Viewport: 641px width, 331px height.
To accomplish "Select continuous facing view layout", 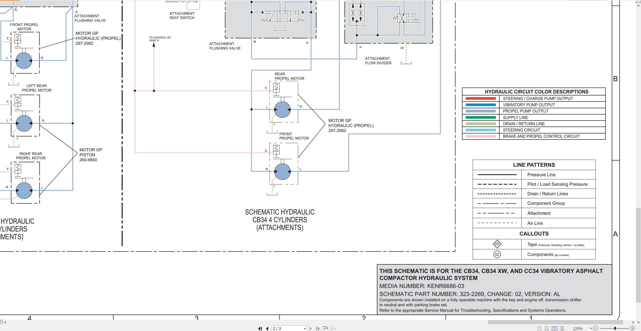I will [562, 328].
